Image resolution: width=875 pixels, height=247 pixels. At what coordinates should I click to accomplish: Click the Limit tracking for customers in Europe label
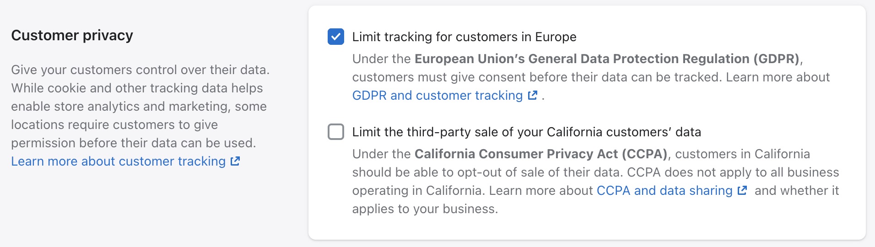point(464,37)
